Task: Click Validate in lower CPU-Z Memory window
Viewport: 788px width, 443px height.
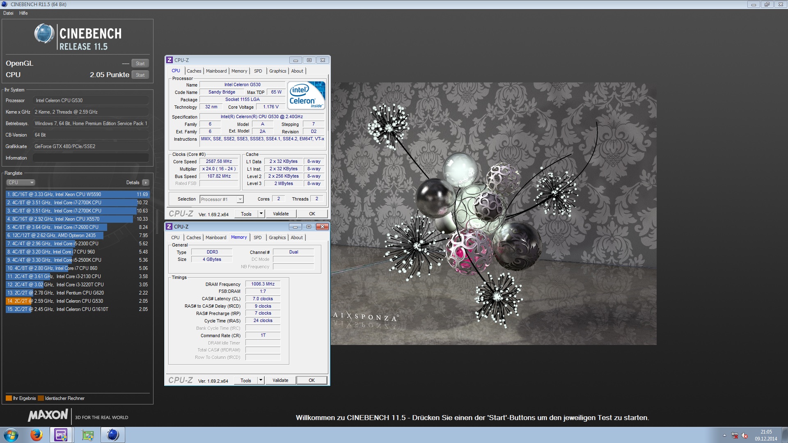Action: click(280, 380)
